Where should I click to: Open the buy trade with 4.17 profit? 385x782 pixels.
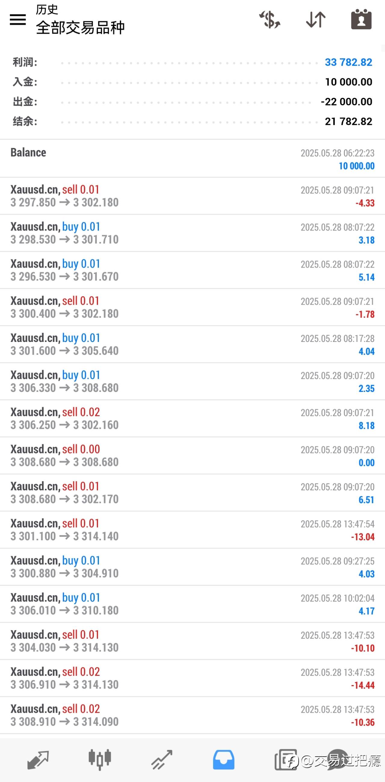coord(192,604)
